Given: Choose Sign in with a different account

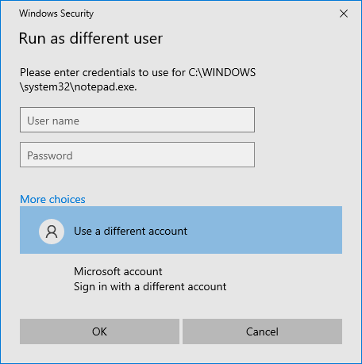Looking at the screenshot, I should tap(150, 287).
